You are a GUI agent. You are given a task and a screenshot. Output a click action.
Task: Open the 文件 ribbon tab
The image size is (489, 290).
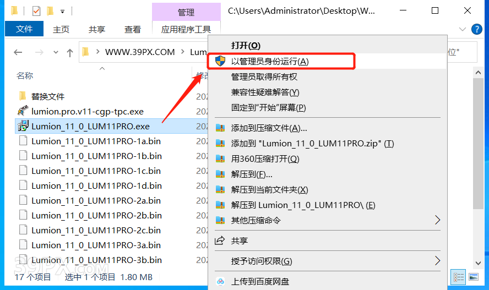point(24,29)
